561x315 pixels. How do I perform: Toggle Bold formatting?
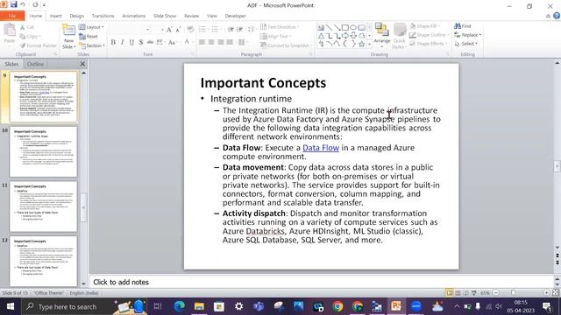click(x=113, y=42)
